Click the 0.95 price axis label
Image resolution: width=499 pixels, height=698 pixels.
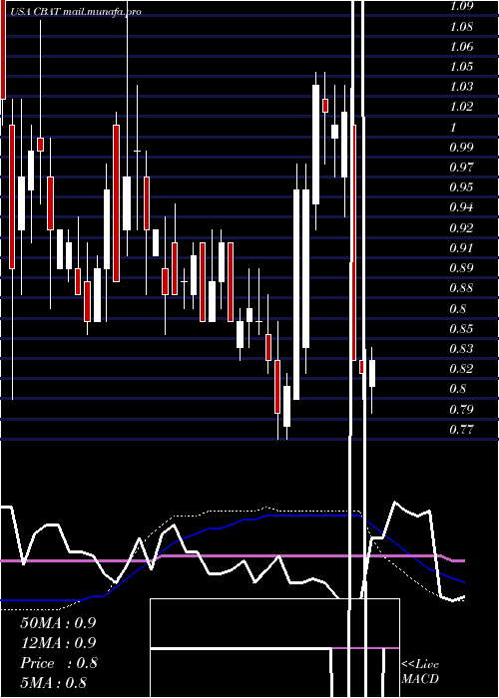point(461,187)
